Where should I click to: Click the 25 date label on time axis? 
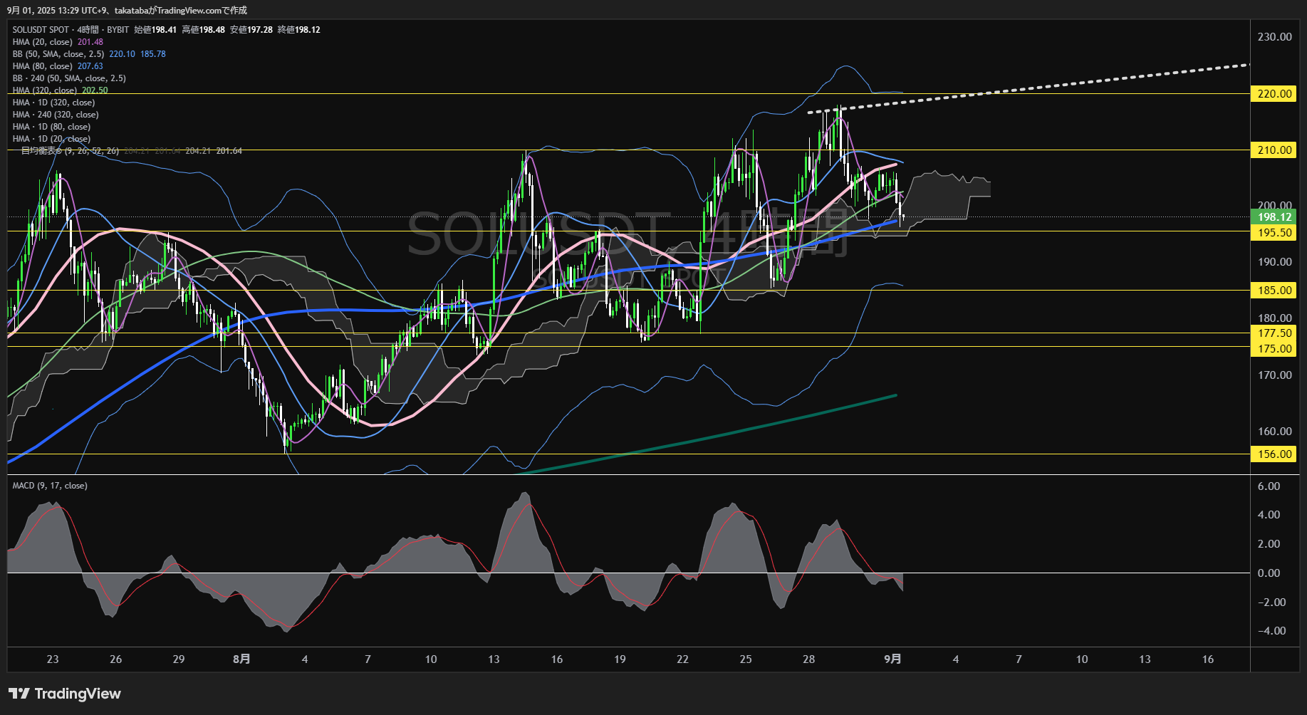tap(746, 659)
